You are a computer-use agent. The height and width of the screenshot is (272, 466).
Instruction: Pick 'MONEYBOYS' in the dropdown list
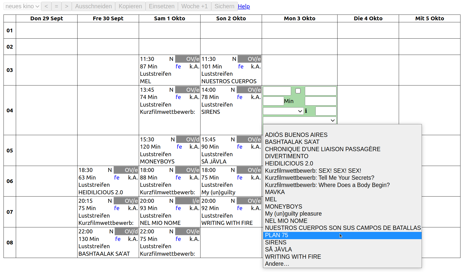pos(283,207)
